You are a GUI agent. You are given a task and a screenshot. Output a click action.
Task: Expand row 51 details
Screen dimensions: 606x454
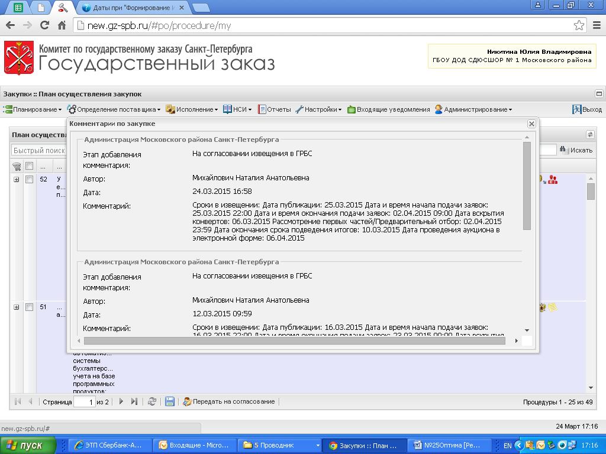coord(16,307)
